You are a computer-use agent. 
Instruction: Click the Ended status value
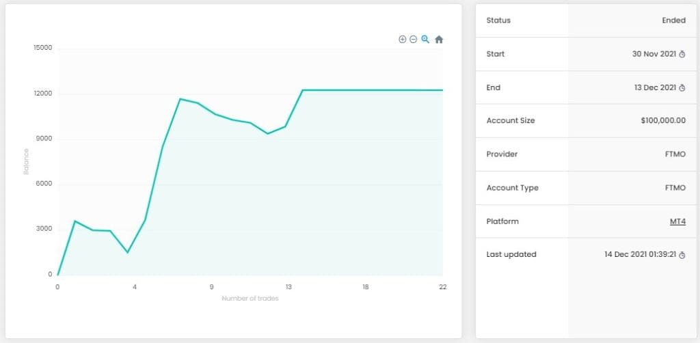coord(673,20)
